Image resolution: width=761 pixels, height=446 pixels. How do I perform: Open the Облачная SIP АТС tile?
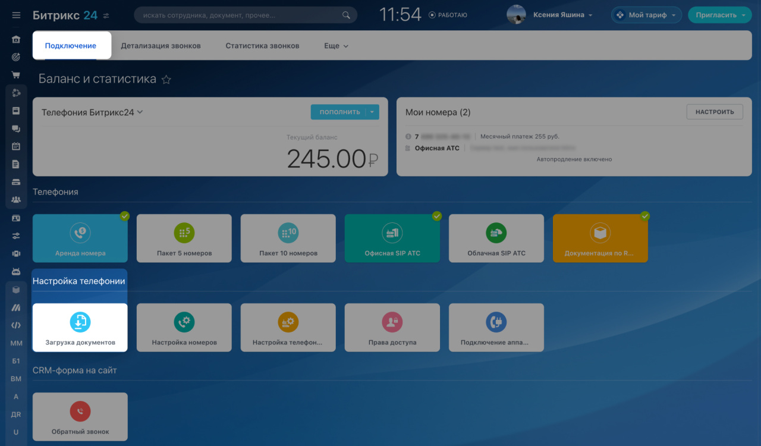496,238
